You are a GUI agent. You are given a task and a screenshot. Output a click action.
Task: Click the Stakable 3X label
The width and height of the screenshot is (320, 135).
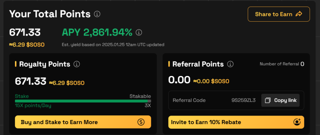coord(148,106)
